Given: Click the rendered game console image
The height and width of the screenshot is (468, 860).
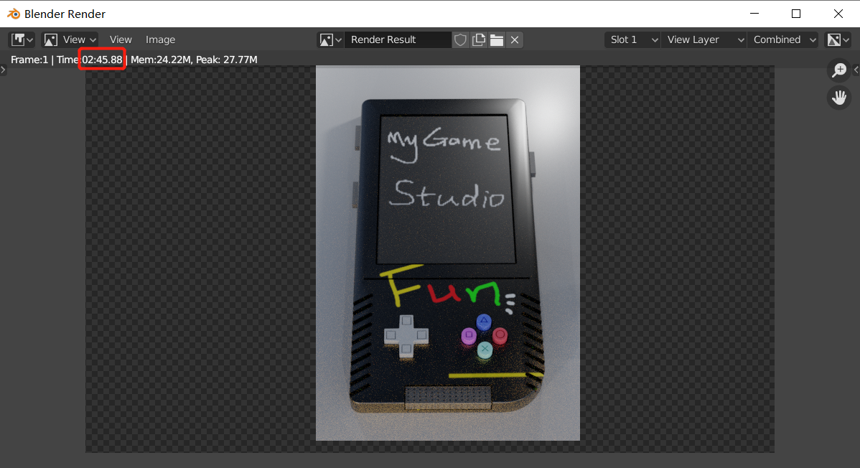Looking at the screenshot, I should click(447, 253).
